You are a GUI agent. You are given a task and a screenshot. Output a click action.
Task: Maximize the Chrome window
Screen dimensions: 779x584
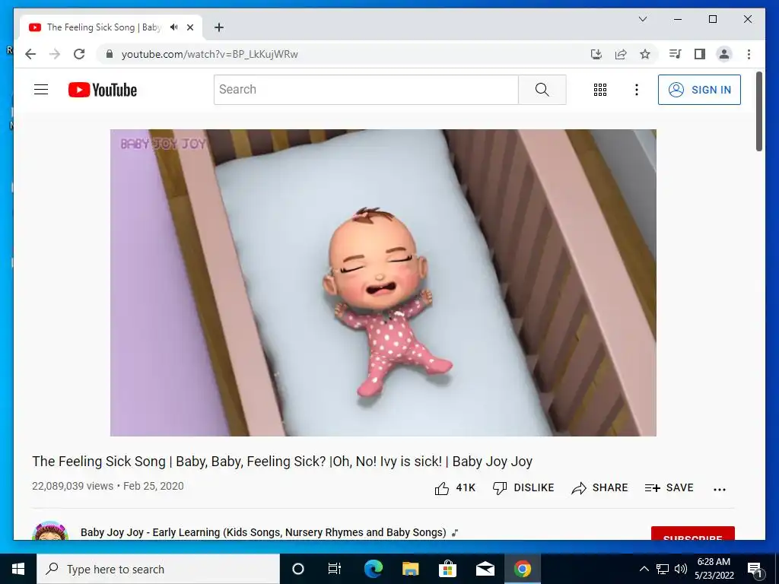point(712,19)
